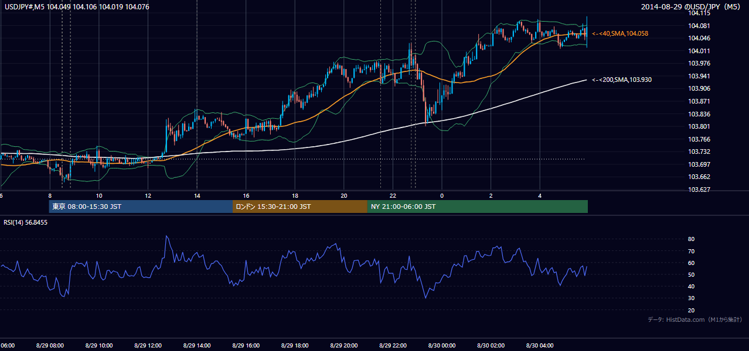Click the 8/30 04:00 date label
Viewport: 749px width, 351px height.
pos(540,346)
